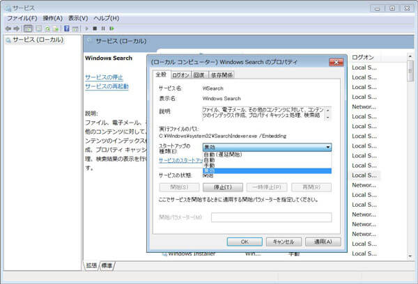Click the Forward arrow in the toolbar

[x=17, y=29]
